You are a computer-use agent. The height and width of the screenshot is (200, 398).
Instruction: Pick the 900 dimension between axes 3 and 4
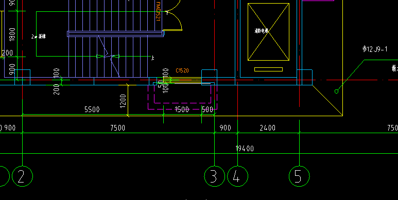pos(225,128)
